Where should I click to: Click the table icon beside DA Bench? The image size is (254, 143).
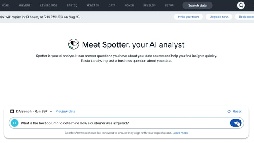12,111
